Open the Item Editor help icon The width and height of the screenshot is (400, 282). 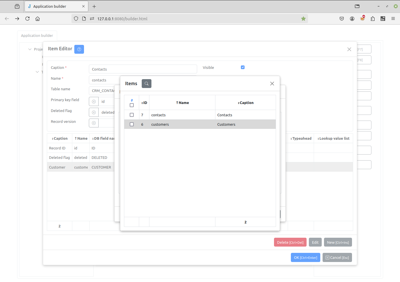79,49
